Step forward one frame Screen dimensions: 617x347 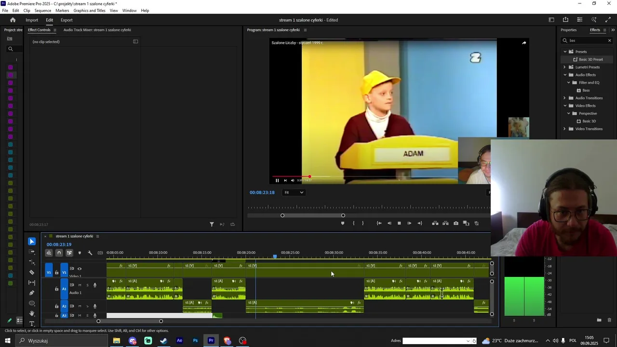pos(409,223)
